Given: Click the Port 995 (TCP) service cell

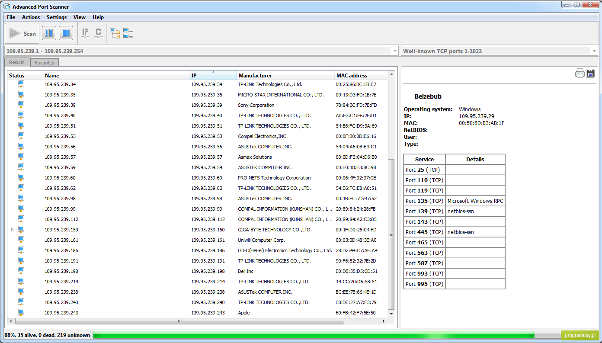Looking at the screenshot, I should pyautogui.click(x=424, y=284).
